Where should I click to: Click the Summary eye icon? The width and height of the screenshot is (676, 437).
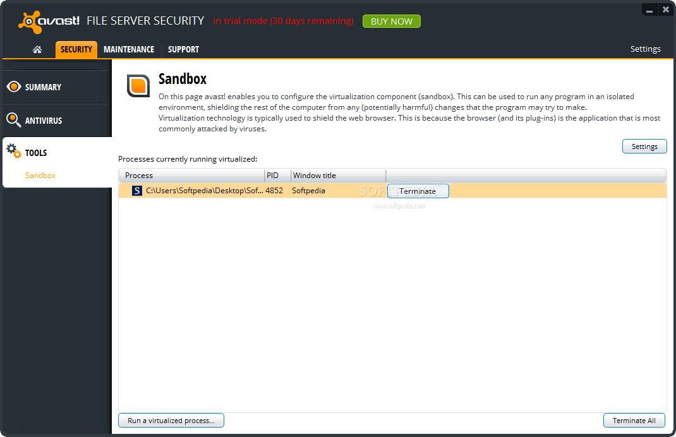(x=14, y=87)
